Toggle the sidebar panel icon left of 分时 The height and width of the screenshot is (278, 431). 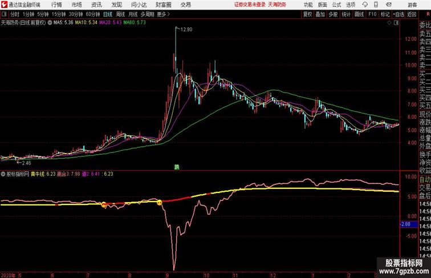(4, 14)
